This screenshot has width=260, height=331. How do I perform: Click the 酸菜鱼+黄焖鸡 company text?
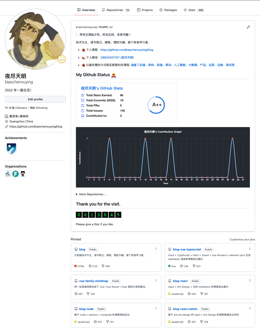pyautogui.click(x=19, y=116)
